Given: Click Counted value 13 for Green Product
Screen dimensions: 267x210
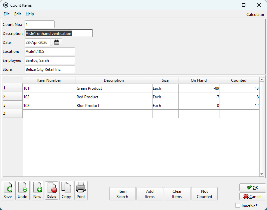Looking at the screenshot, I should 239,88.
